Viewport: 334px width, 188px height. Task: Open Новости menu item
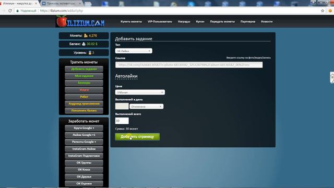click(x=267, y=21)
